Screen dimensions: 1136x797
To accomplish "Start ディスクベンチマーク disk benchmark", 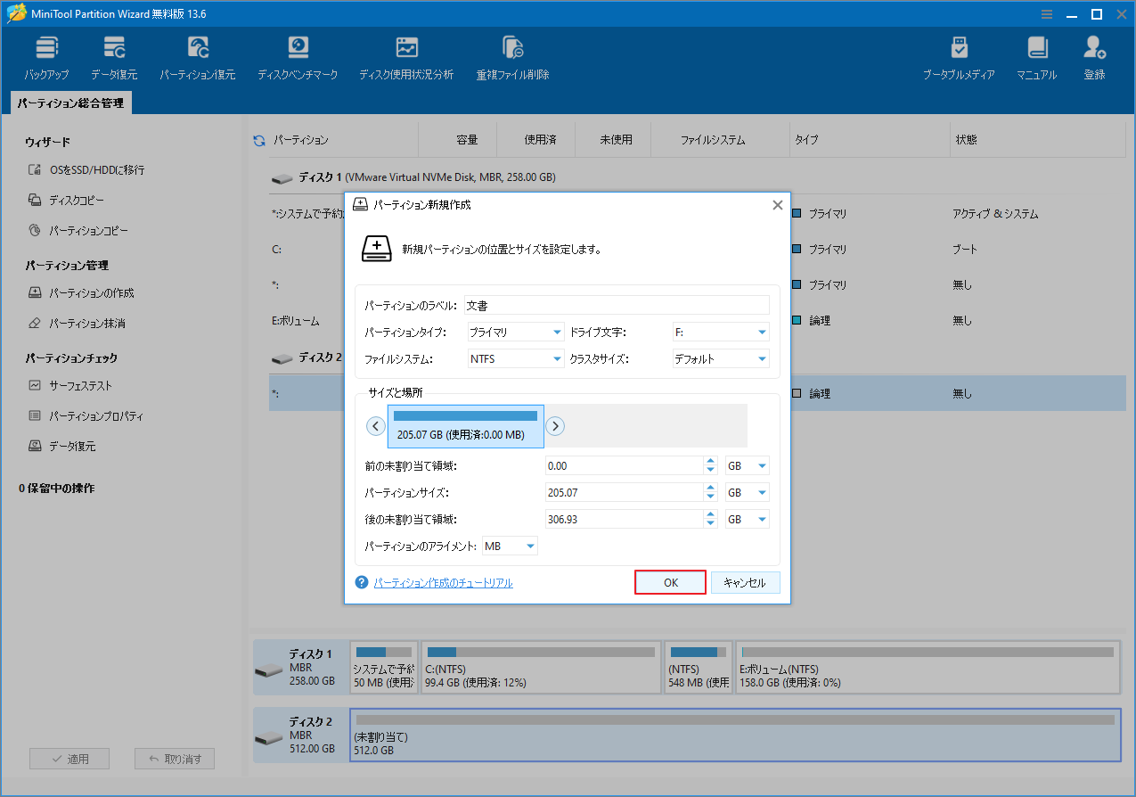I will point(298,56).
